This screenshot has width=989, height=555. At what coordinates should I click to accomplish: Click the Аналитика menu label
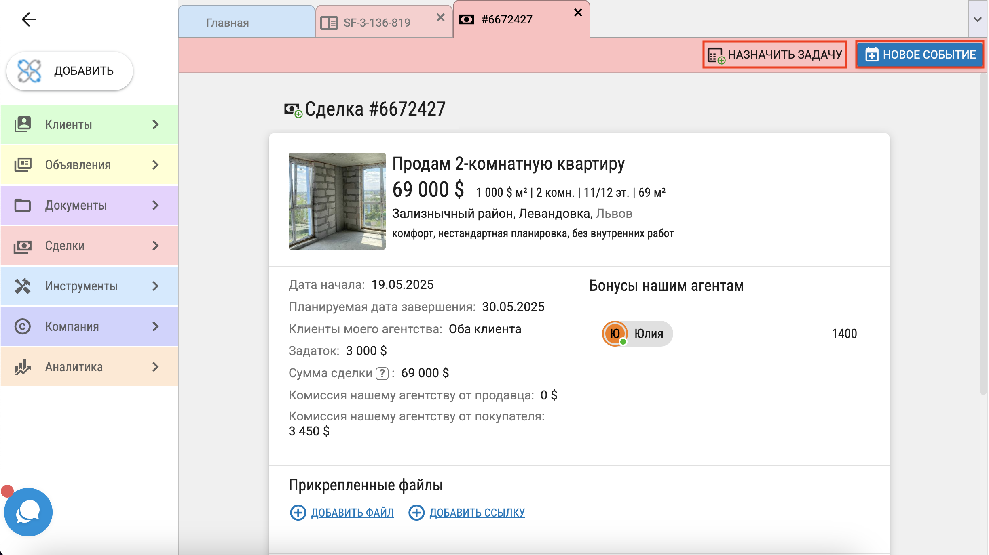coord(74,367)
